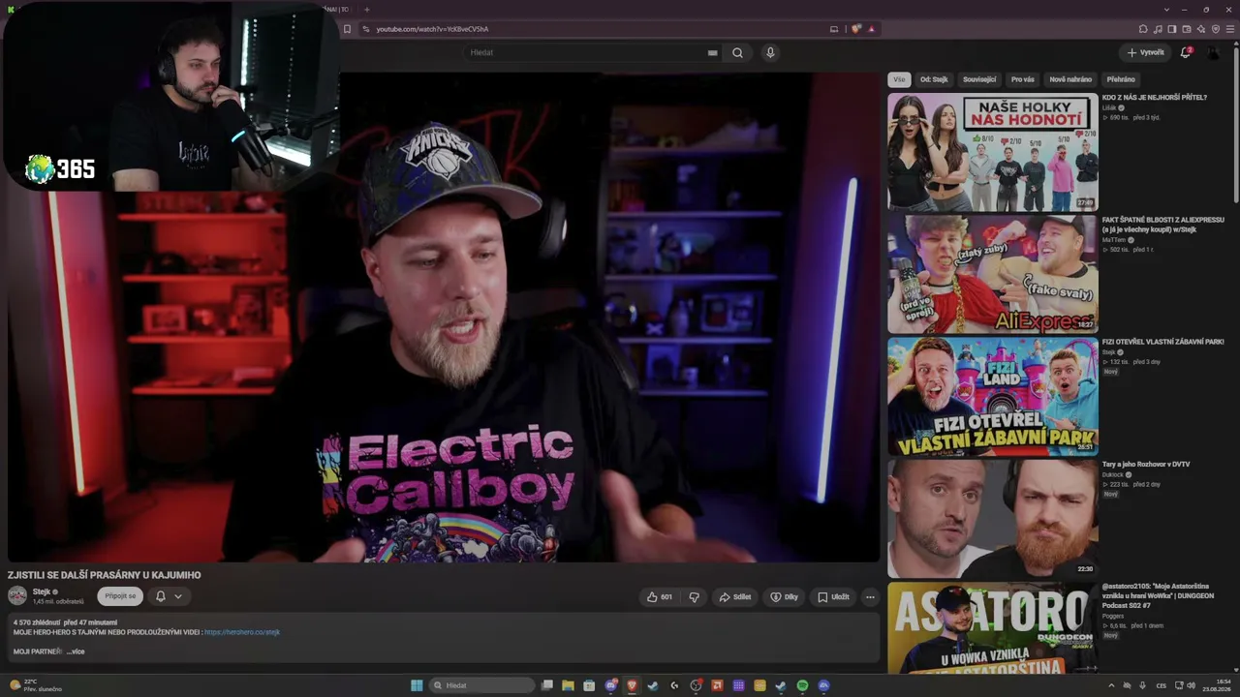Select the Pro vás filter chip
Screen dimensions: 1240x697
click(x=1022, y=79)
